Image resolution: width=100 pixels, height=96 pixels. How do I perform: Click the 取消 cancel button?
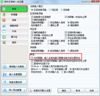78,91
